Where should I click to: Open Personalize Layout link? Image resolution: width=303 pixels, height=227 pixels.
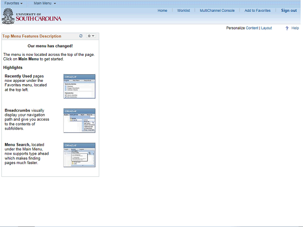267,28
